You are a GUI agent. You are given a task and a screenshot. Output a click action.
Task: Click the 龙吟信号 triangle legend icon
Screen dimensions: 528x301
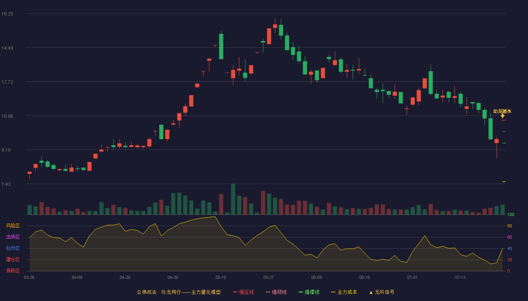click(x=371, y=292)
